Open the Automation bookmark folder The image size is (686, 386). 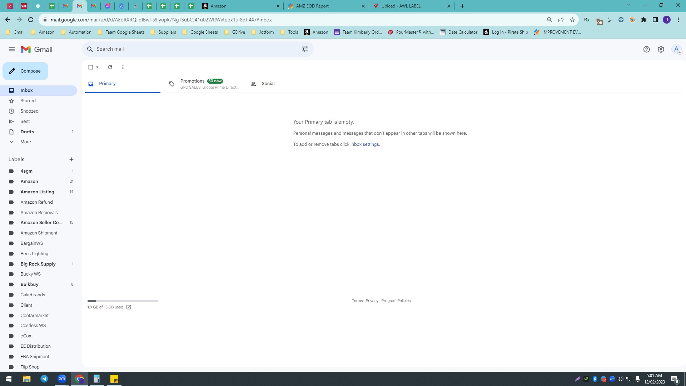click(76, 32)
